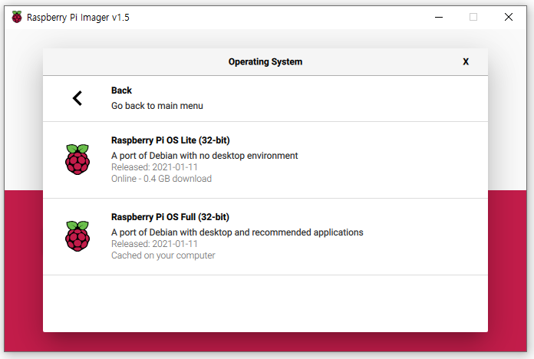
Task: Click the raspberry icon beside OS Lite
Action: coord(77,160)
